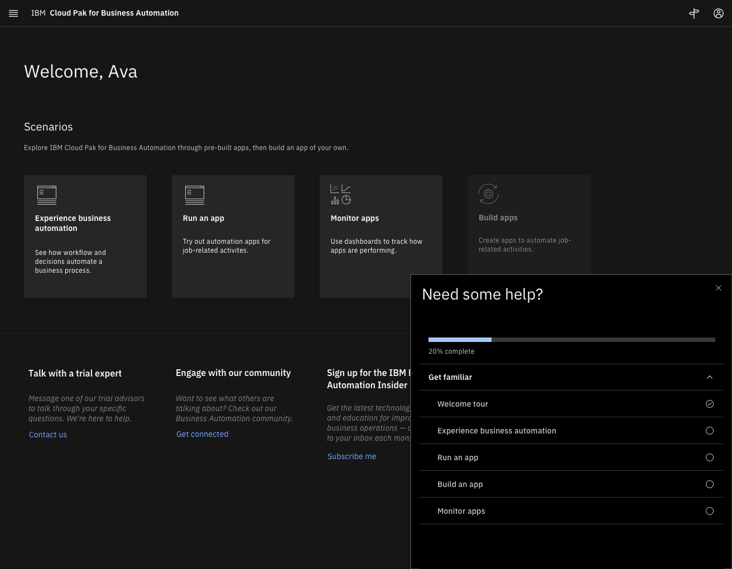The width and height of the screenshot is (732, 569).
Task: Close the Need some help panel
Action: pos(719,288)
